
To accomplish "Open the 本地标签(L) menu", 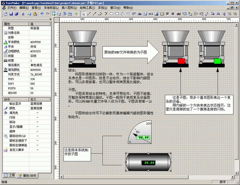I will coord(51,8).
